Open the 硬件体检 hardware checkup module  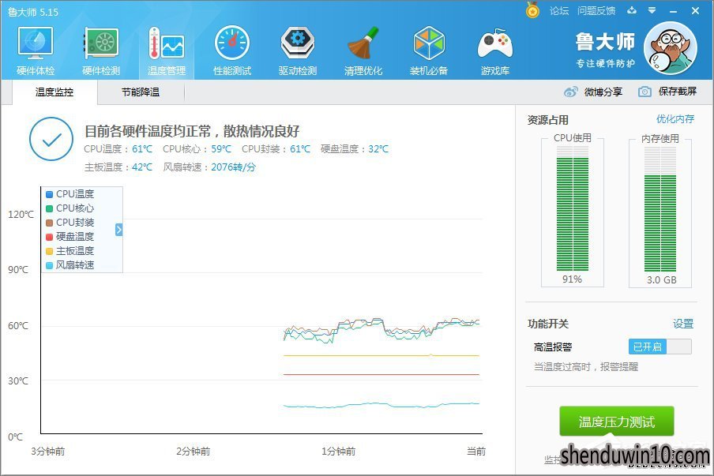pyautogui.click(x=36, y=51)
